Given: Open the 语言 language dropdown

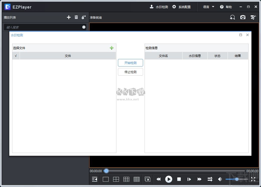Looking at the screenshot, I should click(x=208, y=7).
